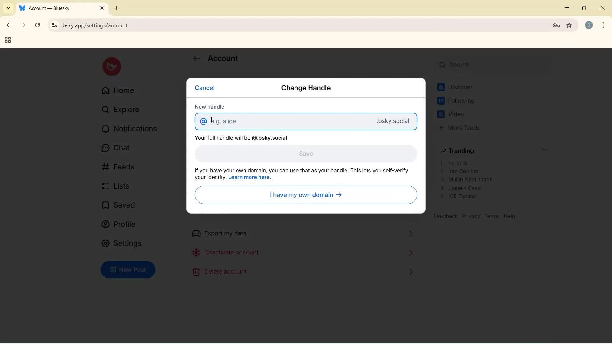Open the 'Learn more here' link
The image size is (612, 344).
coord(250,177)
